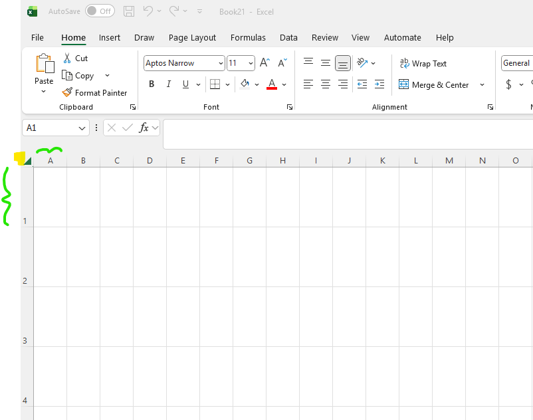Click the Wrap Text button
Image resolution: width=533 pixels, height=420 pixels.
[x=423, y=64]
